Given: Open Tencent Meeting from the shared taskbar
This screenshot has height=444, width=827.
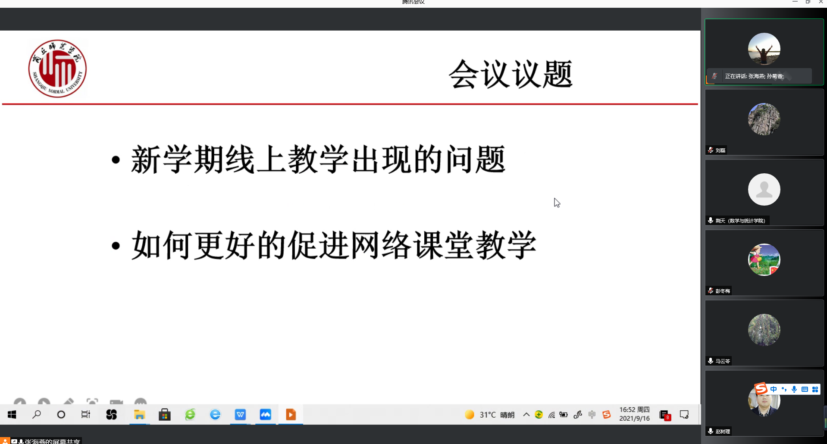Looking at the screenshot, I should pos(265,415).
